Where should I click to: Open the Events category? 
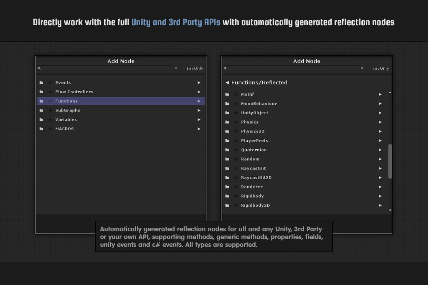[121, 83]
